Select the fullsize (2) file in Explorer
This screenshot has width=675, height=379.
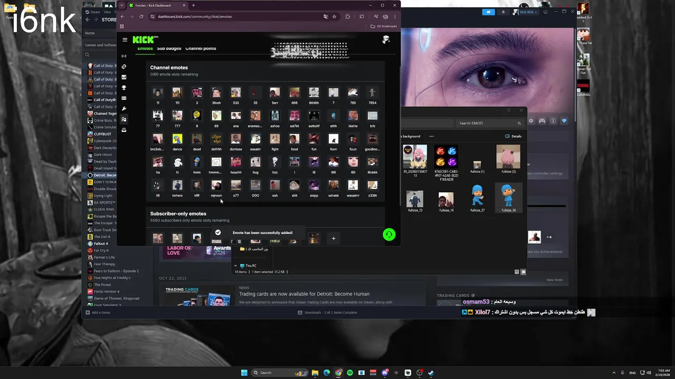tap(508, 159)
